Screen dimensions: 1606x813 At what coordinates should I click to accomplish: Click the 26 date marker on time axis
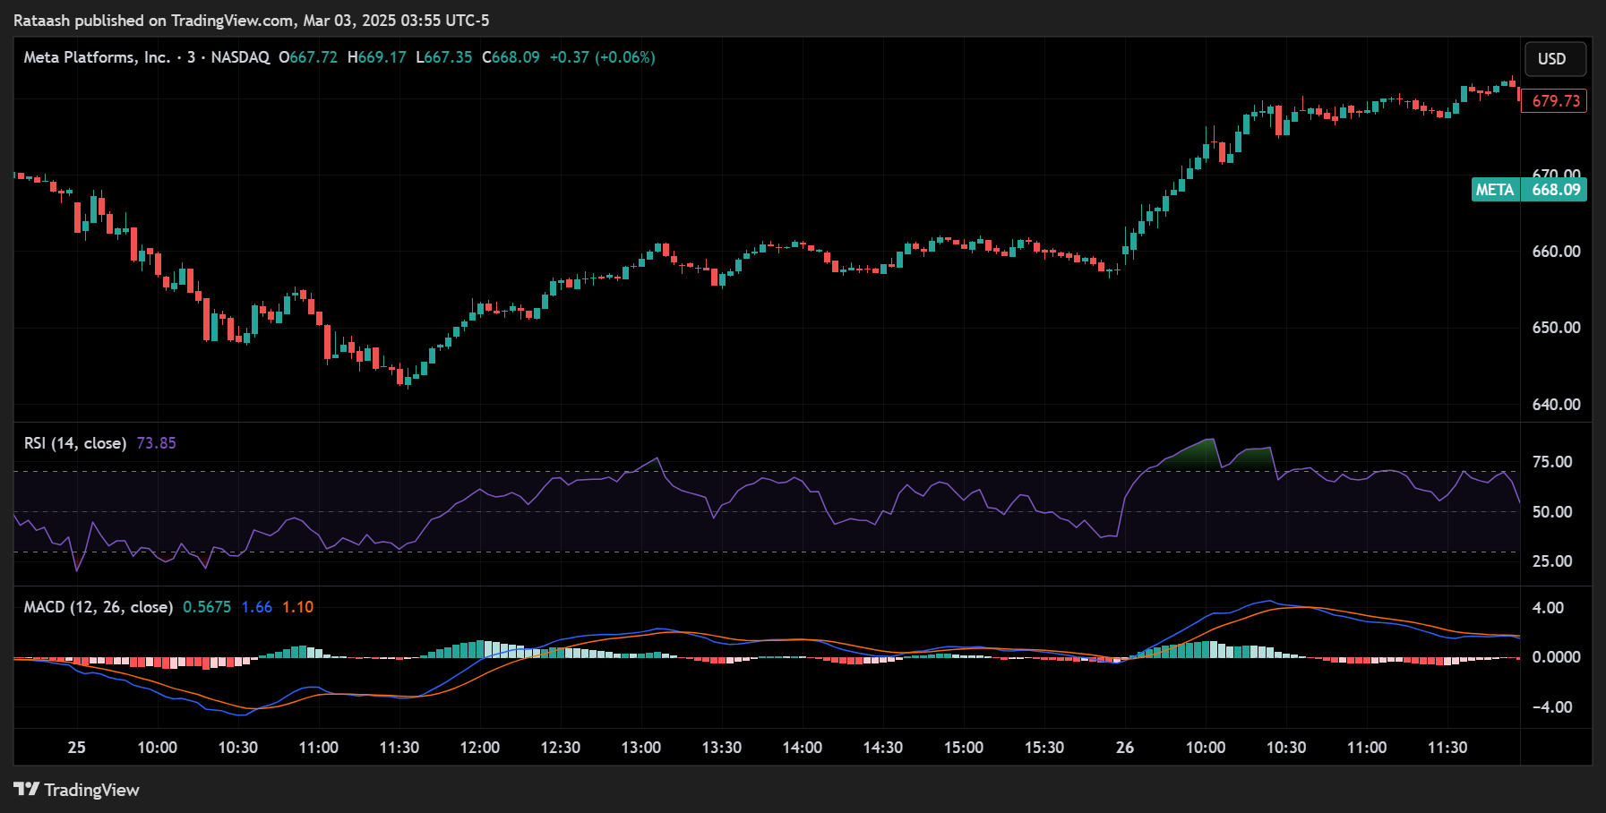(x=1125, y=748)
